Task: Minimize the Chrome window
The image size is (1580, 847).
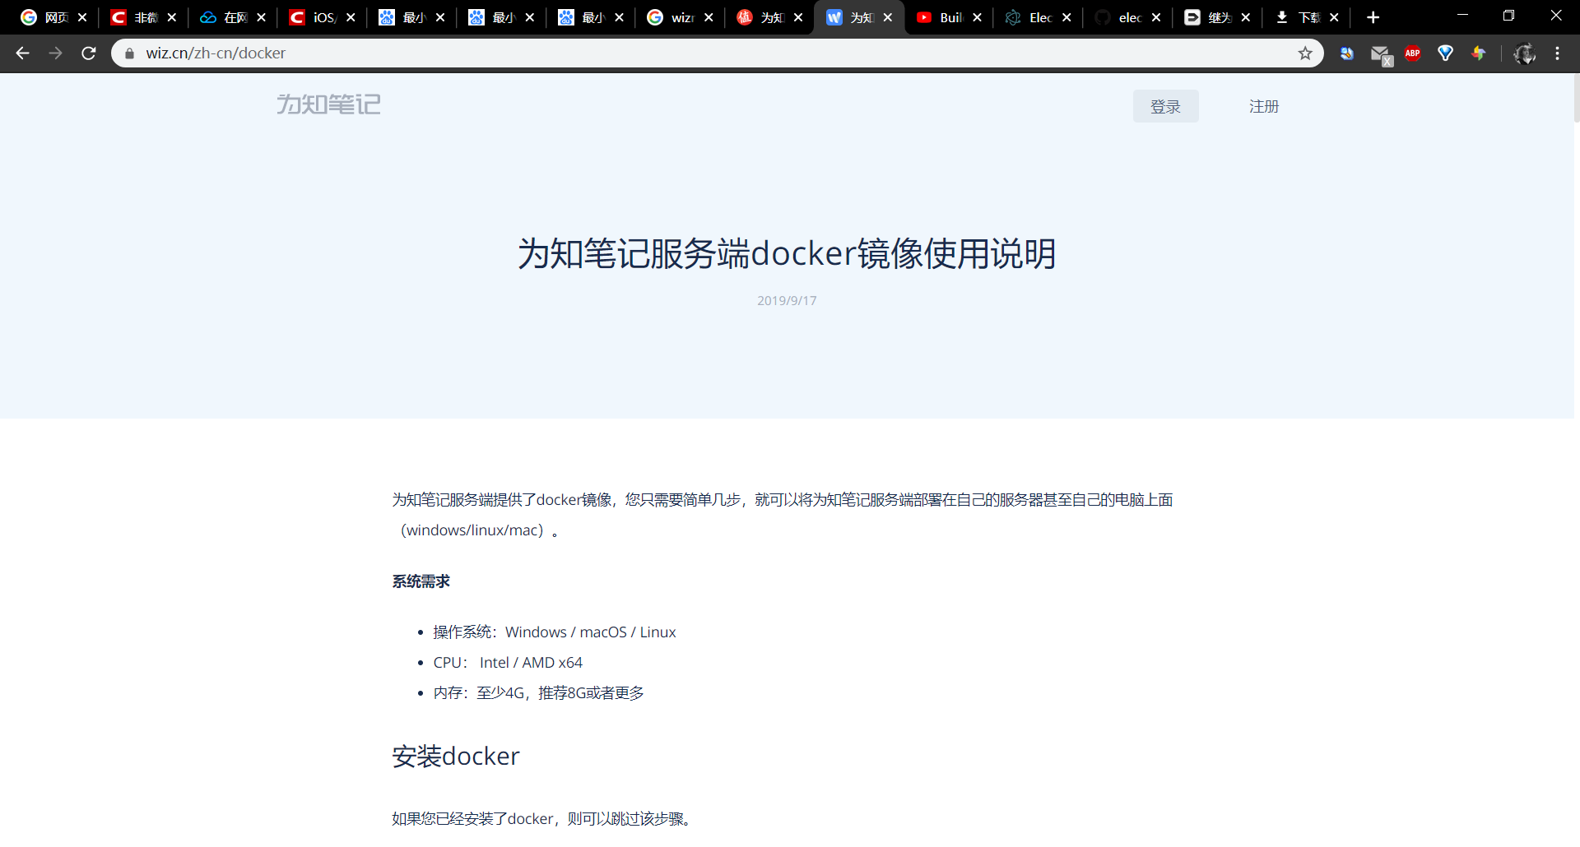Action: pyautogui.click(x=1462, y=16)
